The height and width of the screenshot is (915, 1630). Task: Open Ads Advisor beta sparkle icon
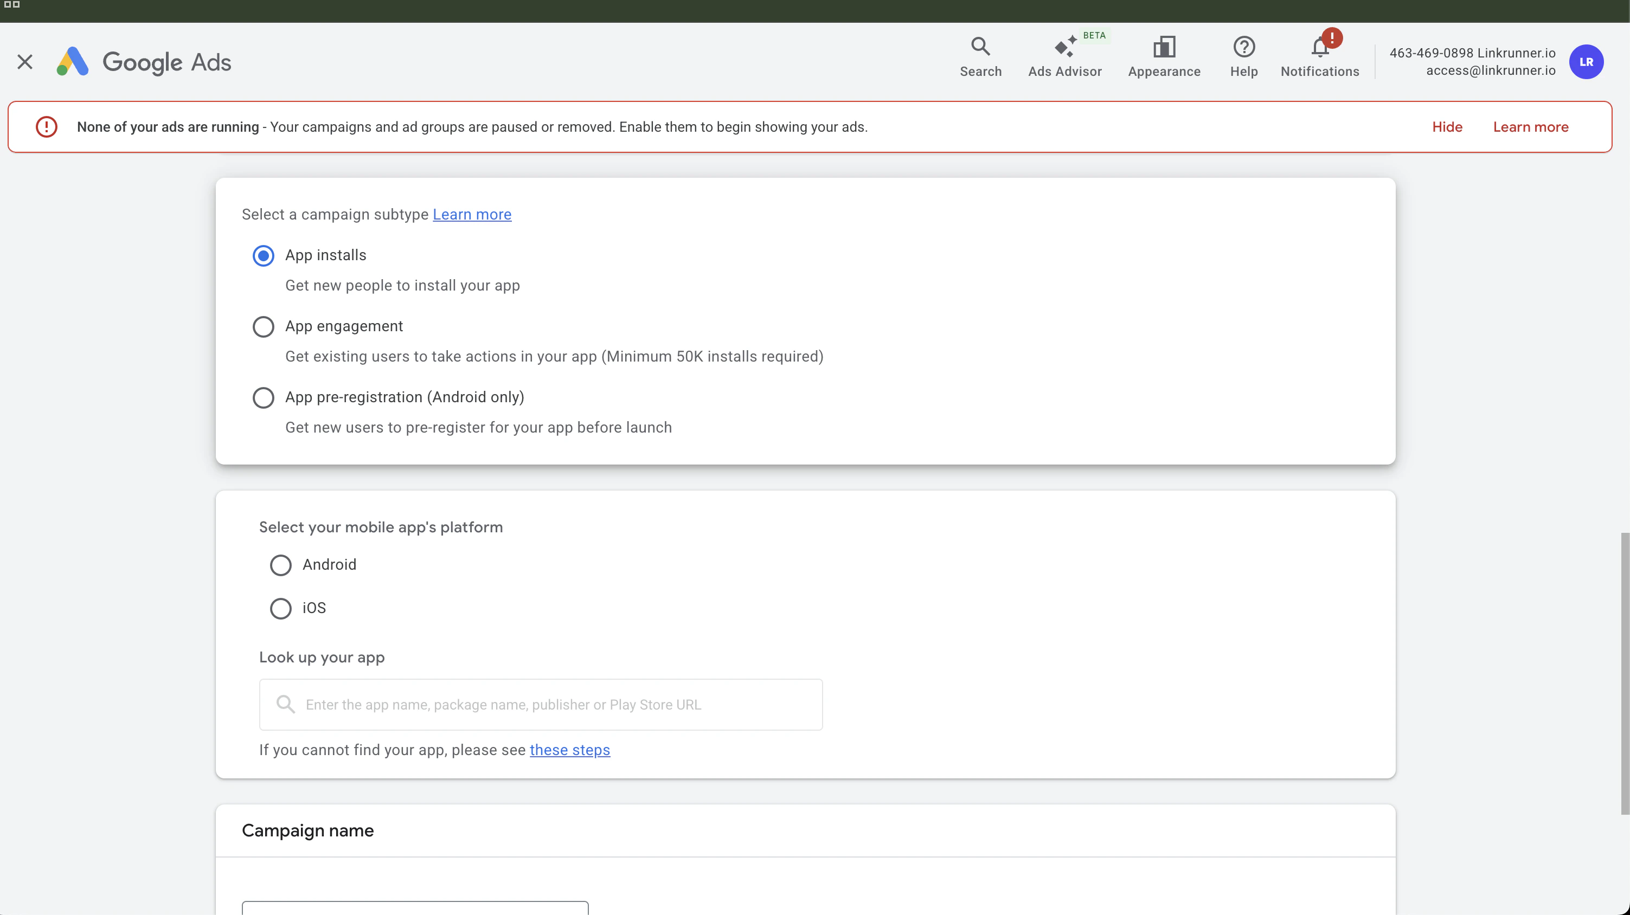[x=1065, y=47]
